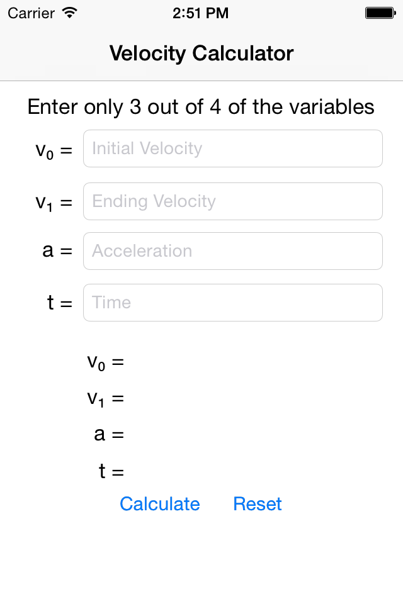Click the 2:51 PM clock display
The height and width of the screenshot is (604, 403).
[x=201, y=13]
